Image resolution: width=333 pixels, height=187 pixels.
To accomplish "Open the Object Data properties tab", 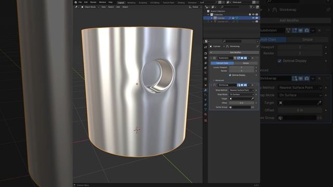I will click(206, 110).
